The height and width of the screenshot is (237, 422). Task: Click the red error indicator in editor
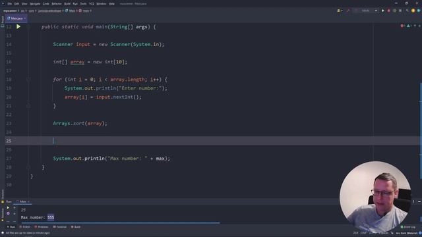click(402, 26)
